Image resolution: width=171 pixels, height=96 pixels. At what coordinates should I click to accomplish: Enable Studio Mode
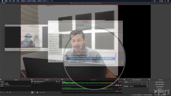click(160, 87)
